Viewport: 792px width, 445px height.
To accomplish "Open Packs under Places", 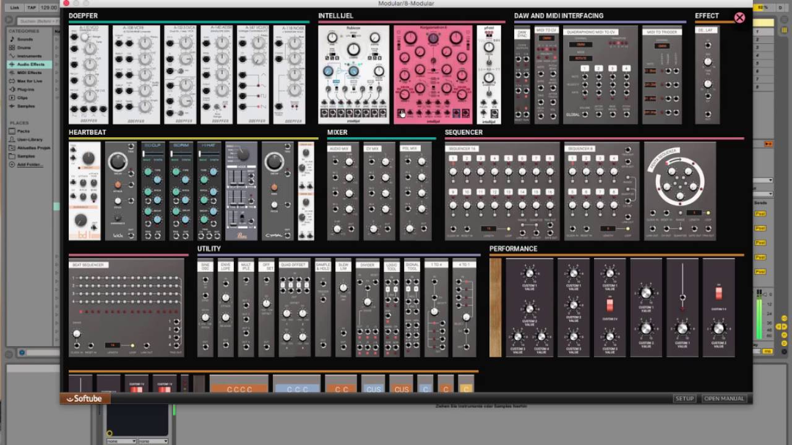I will click(23, 131).
